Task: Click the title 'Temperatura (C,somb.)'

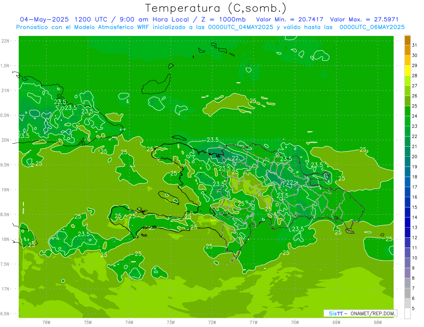Action: point(216,8)
